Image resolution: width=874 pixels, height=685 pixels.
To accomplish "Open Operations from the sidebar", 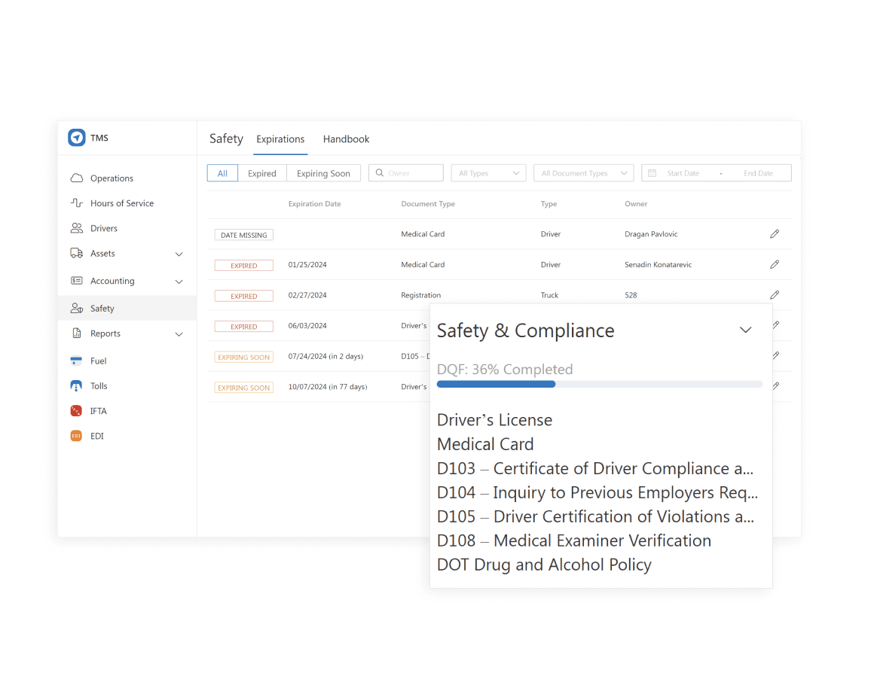I will pyautogui.click(x=112, y=178).
